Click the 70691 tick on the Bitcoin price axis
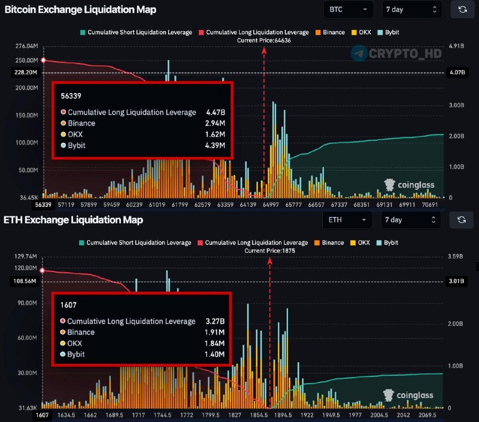479x422 pixels. pyautogui.click(x=430, y=204)
